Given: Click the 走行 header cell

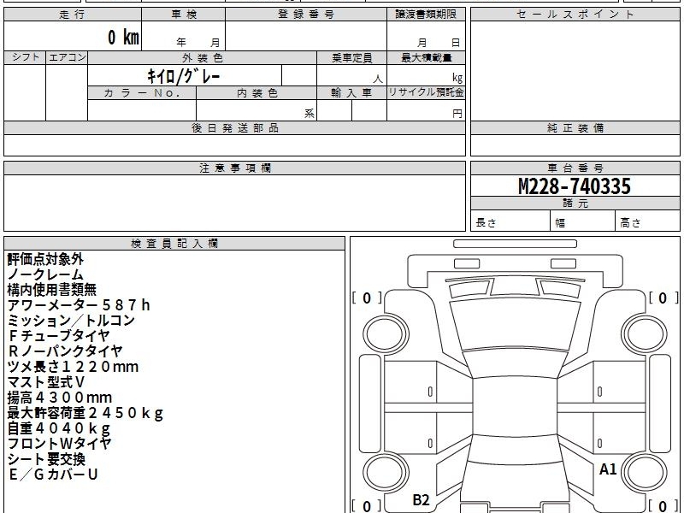Looking at the screenshot, I should [73, 15].
